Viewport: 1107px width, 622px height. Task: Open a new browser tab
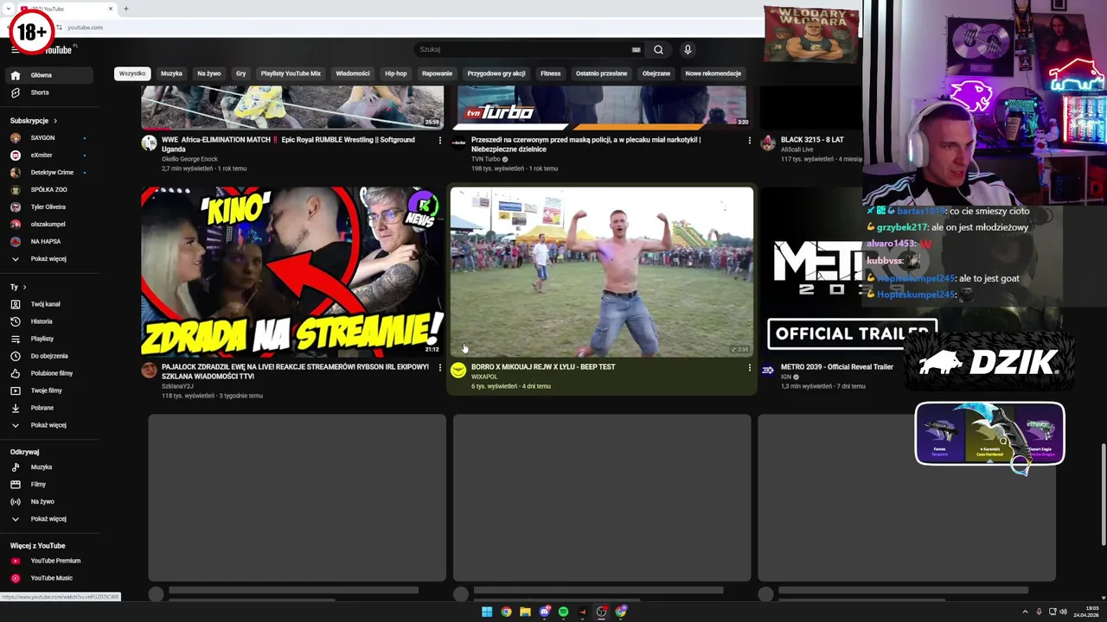pyautogui.click(x=126, y=9)
